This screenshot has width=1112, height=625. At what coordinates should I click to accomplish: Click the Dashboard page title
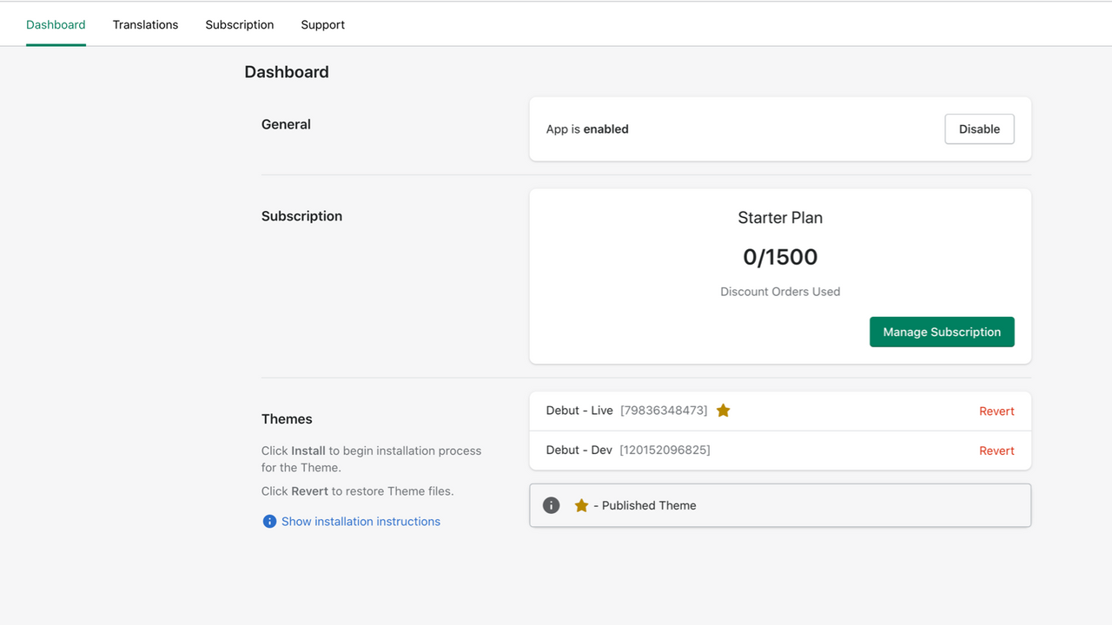click(287, 72)
